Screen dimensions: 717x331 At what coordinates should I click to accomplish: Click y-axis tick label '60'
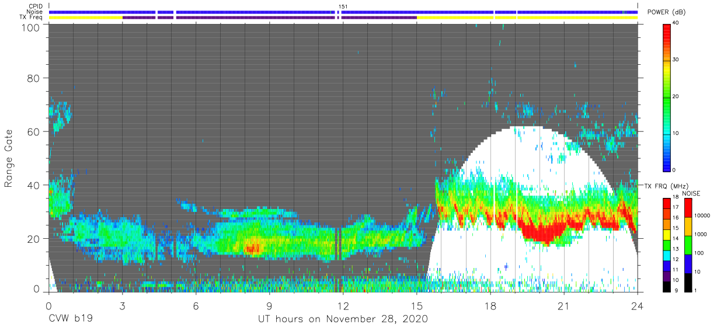click(34, 131)
